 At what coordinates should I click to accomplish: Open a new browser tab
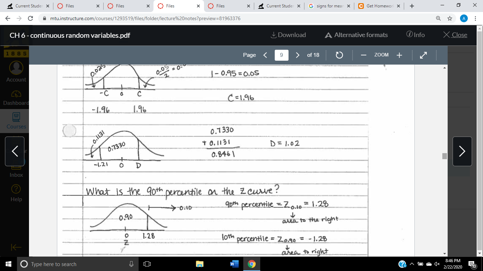click(412, 6)
